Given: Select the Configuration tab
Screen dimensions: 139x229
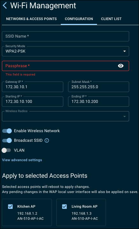Looking at the screenshot, I should (79, 19).
